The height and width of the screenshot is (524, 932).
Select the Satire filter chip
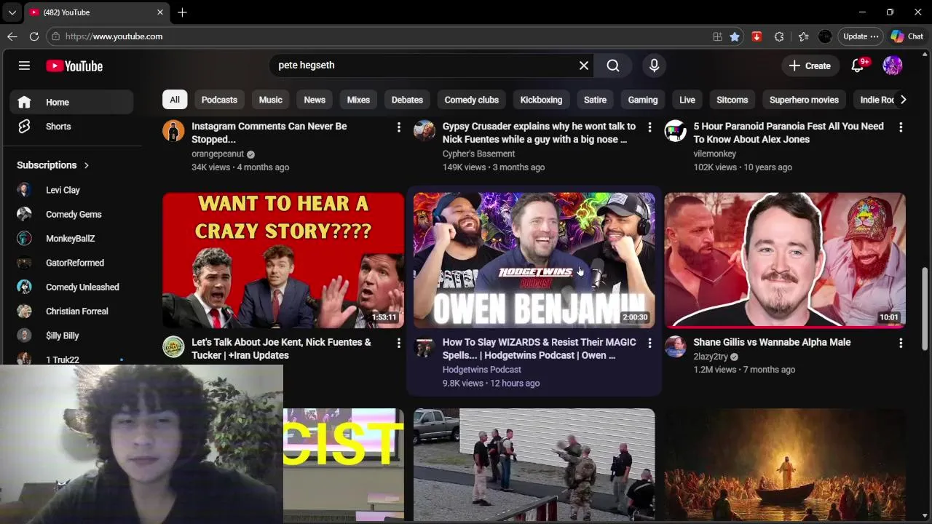595,100
